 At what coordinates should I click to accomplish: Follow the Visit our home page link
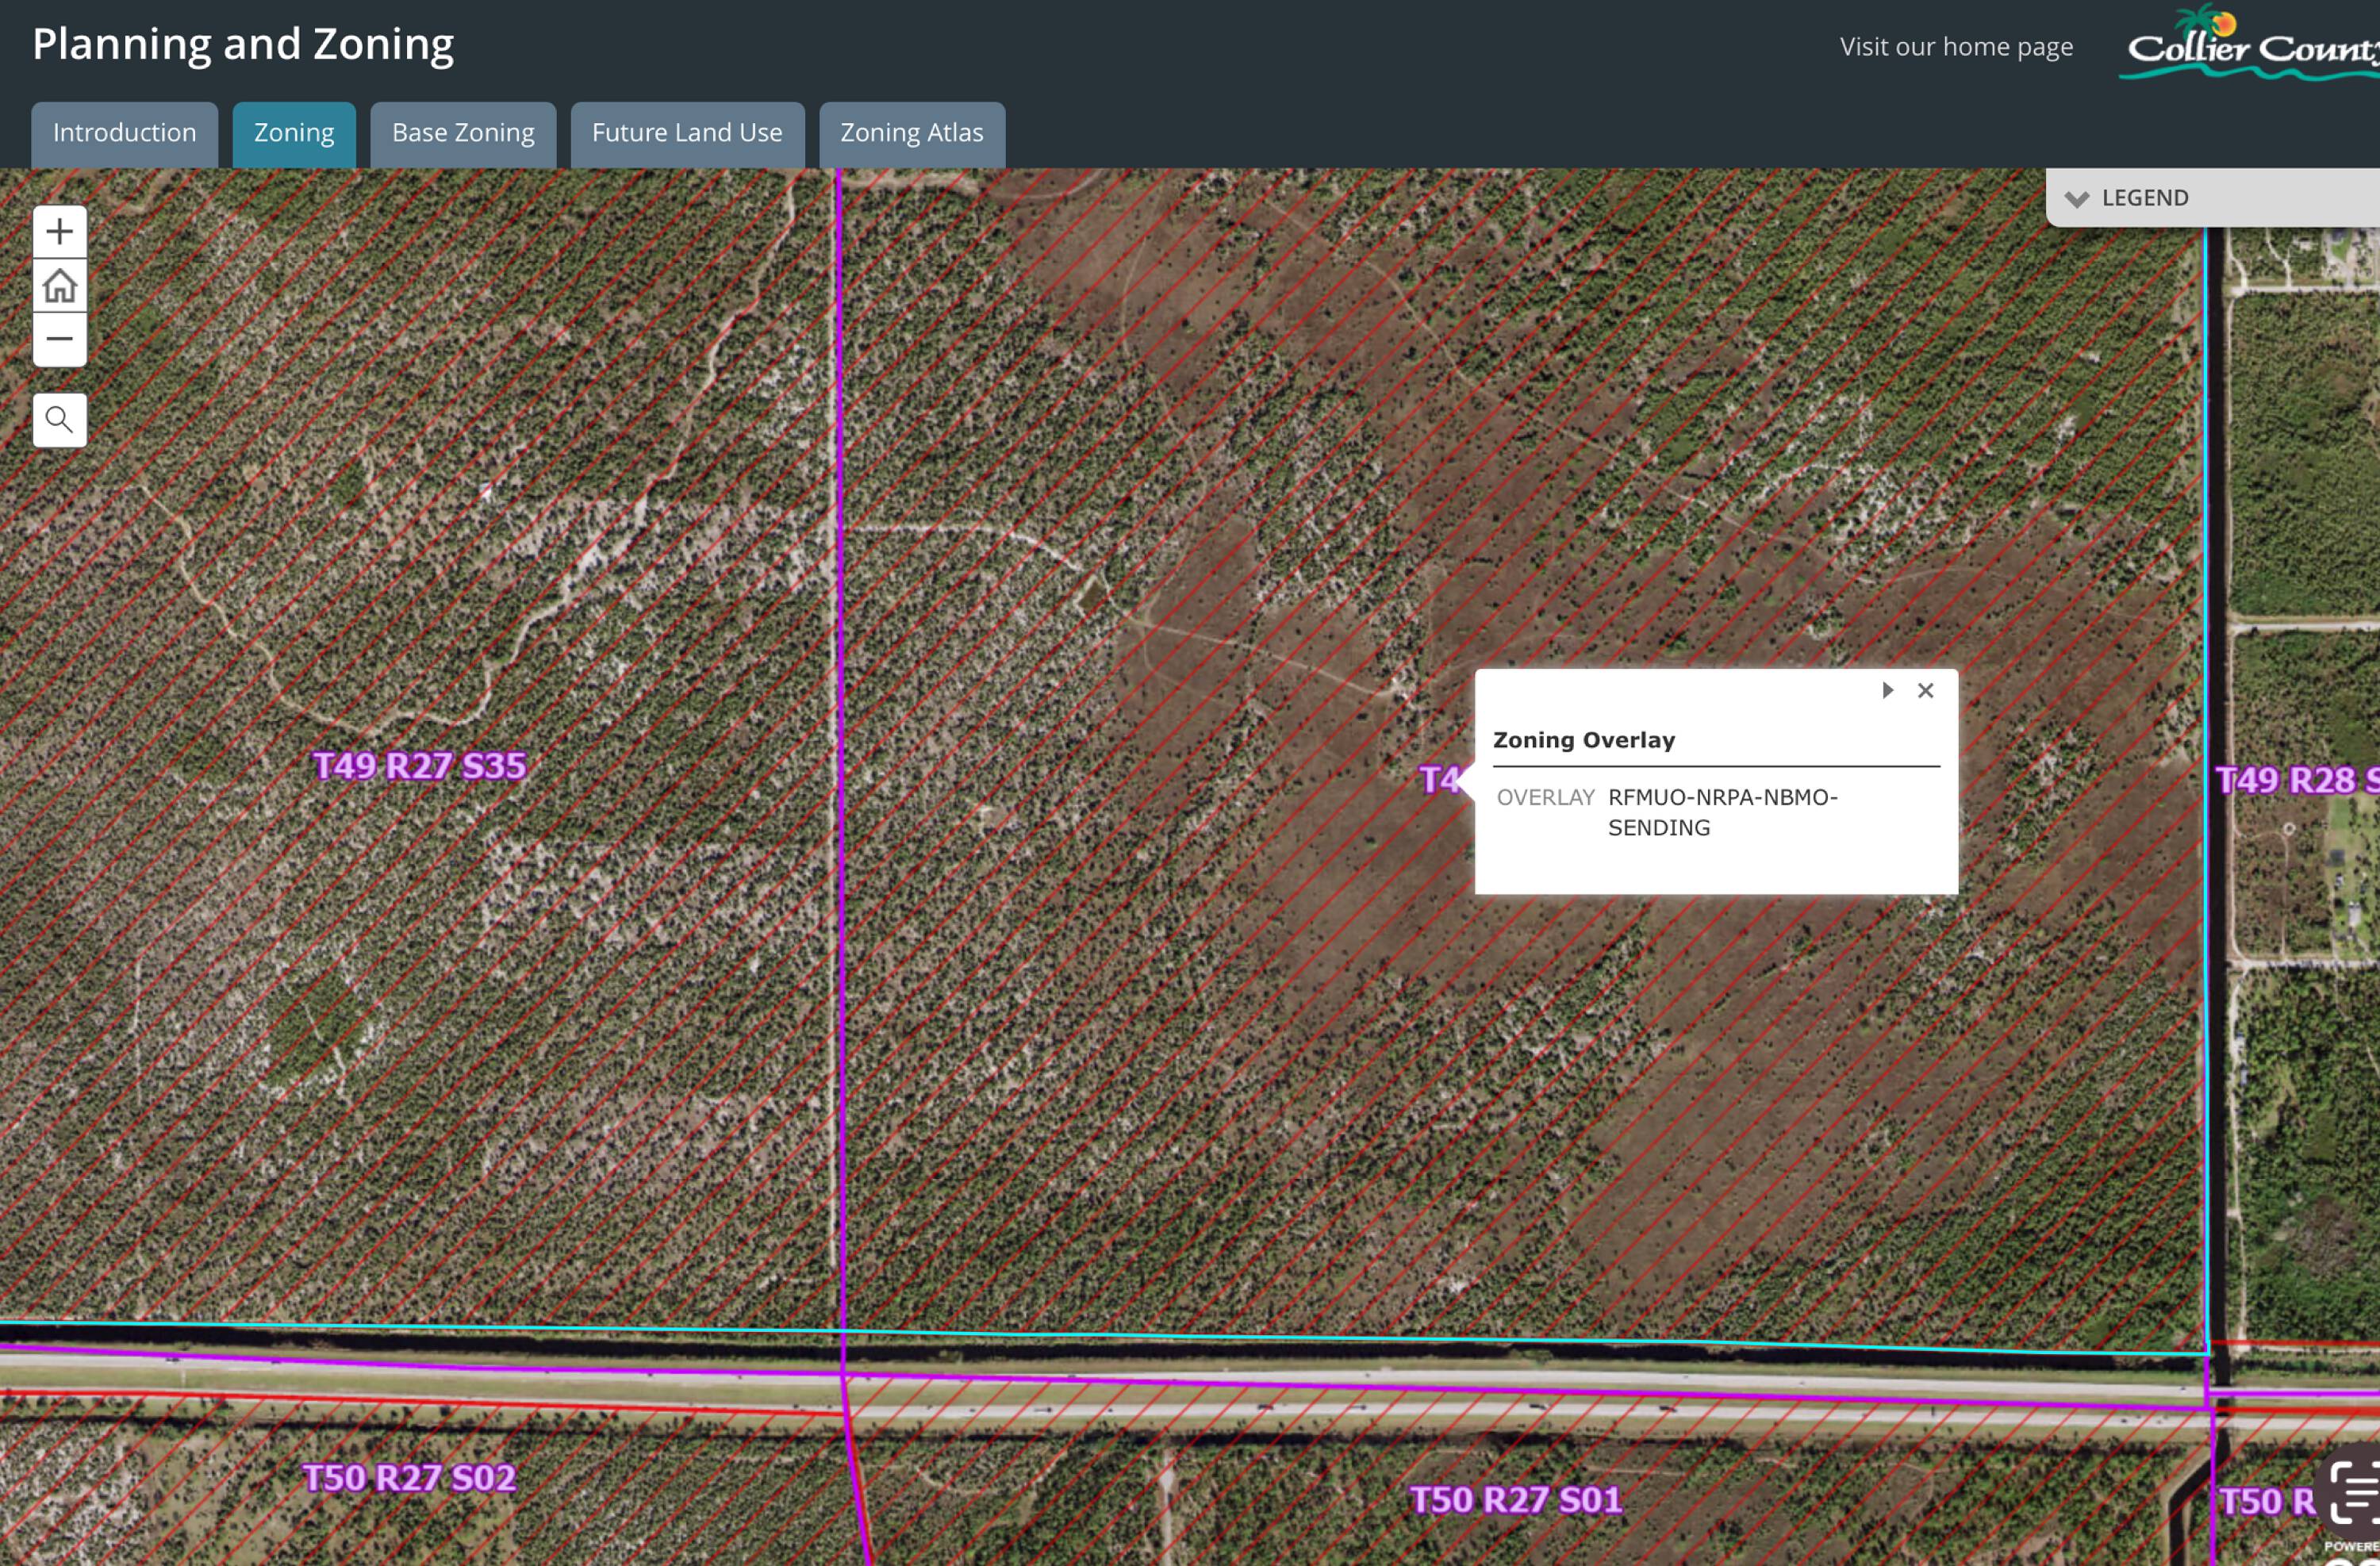click(1956, 47)
